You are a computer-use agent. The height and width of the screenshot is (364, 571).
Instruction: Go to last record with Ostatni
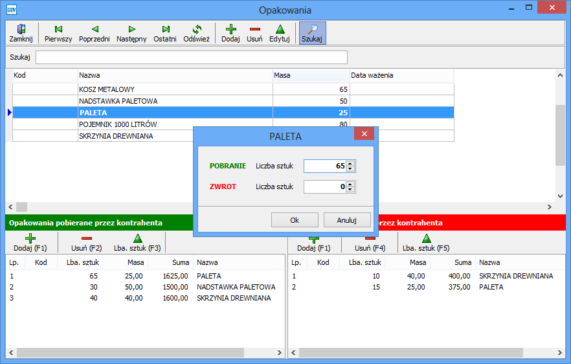(165, 32)
